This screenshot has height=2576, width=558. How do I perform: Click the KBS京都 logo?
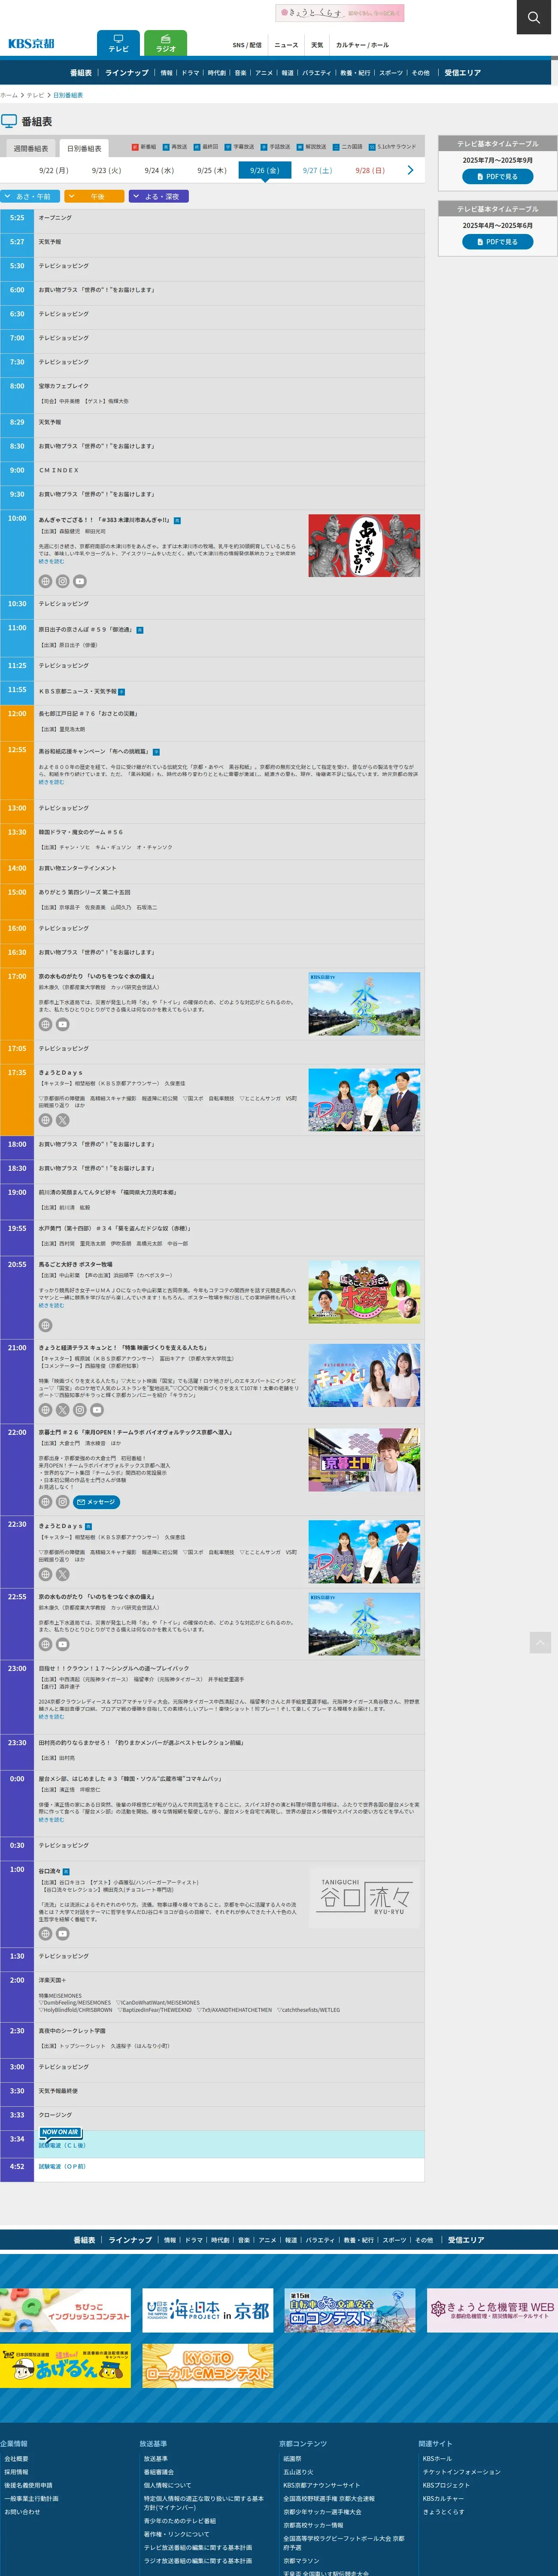tap(31, 43)
